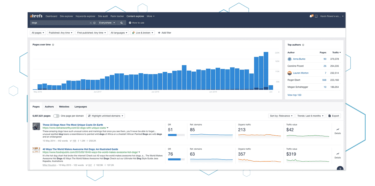
Task: Clear the dogs search query
Action: click(91, 23)
